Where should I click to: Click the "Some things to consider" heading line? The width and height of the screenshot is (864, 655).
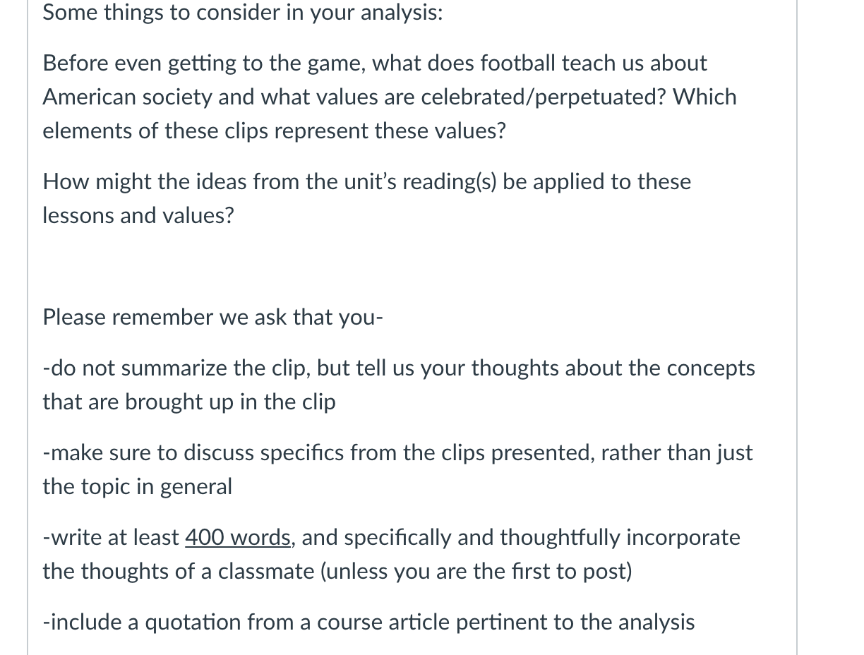pyautogui.click(x=243, y=12)
